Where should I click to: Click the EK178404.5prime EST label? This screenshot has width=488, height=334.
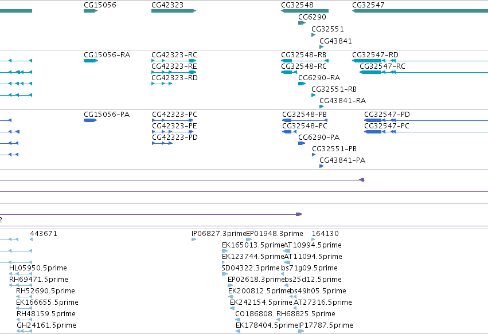(267, 325)
